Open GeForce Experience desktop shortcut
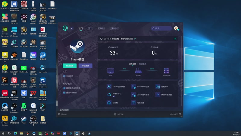The width and height of the screenshot is (241, 136). (5, 32)
